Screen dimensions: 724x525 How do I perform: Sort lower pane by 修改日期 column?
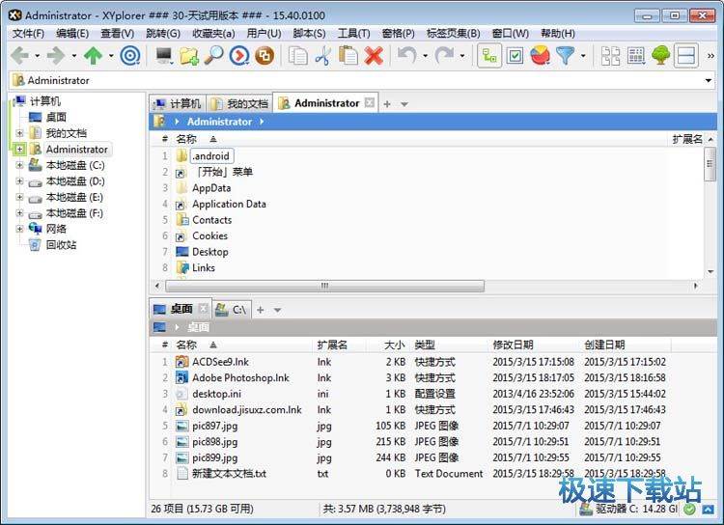click(513, 345)
